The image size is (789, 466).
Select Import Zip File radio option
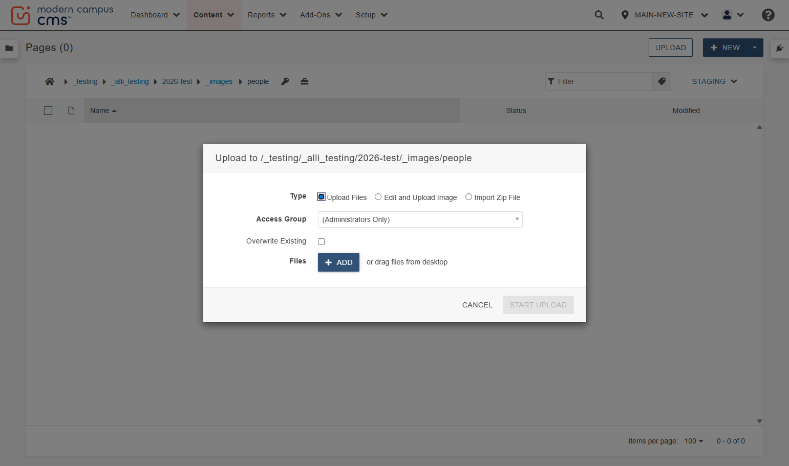point(468,197)
